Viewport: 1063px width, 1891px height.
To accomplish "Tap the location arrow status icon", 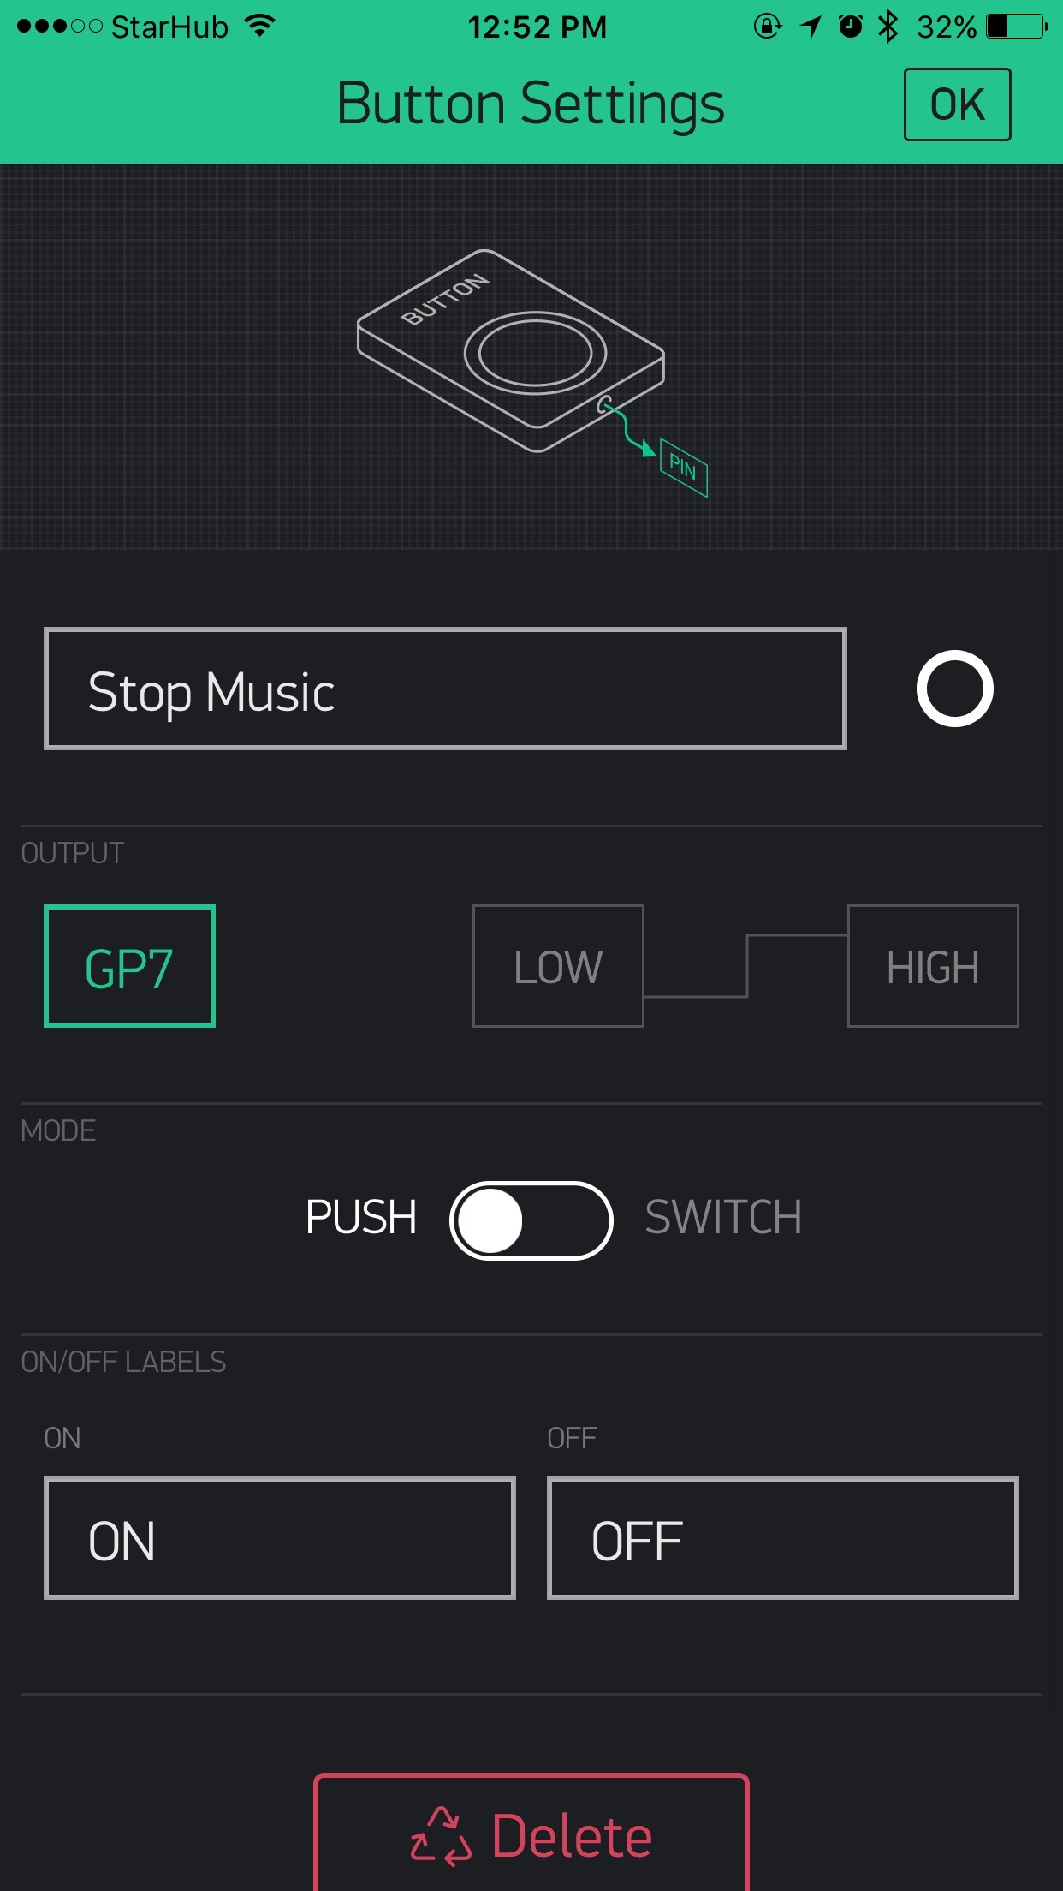I will [x=810, y=27].
